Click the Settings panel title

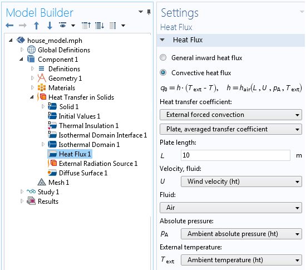180,13
